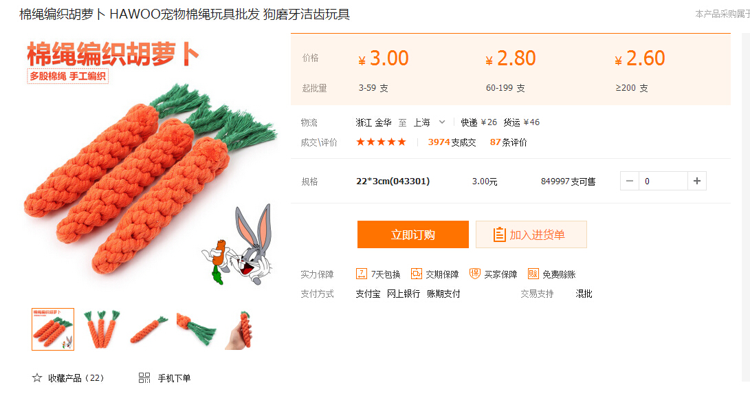Expand the 上海 destination dropdown

pos(442,122)
